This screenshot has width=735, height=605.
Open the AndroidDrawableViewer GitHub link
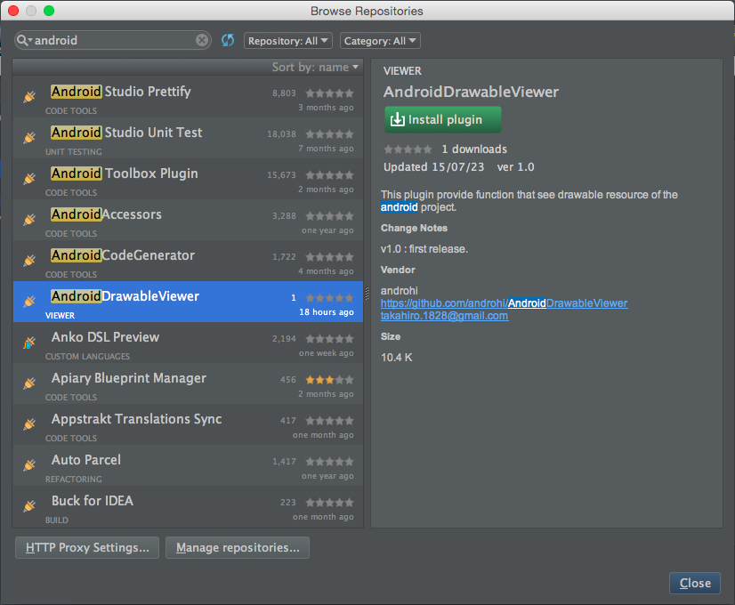coord(504,303)
